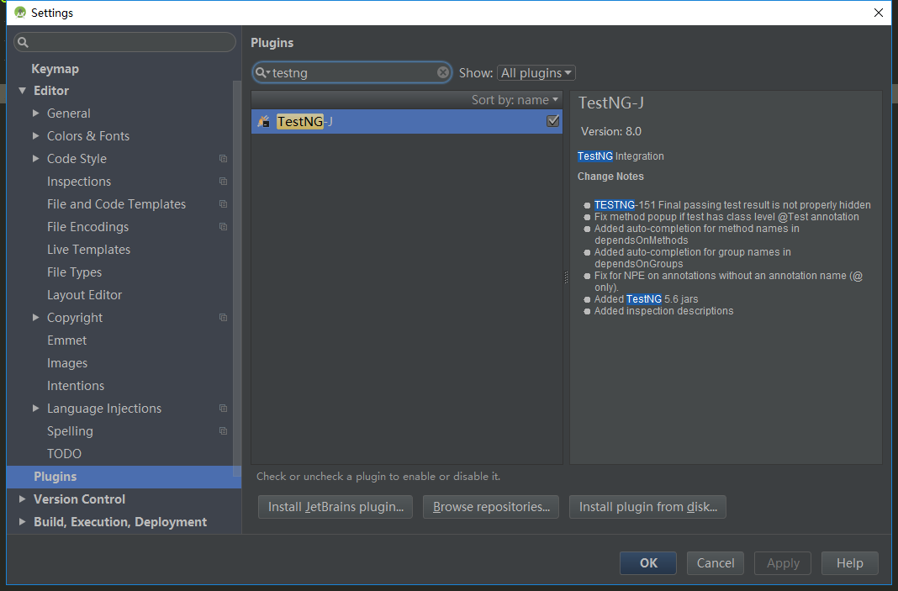Screen dimensions: 898x591
Task: Open the File Encodings settings page
Action: tap(87, 227)
